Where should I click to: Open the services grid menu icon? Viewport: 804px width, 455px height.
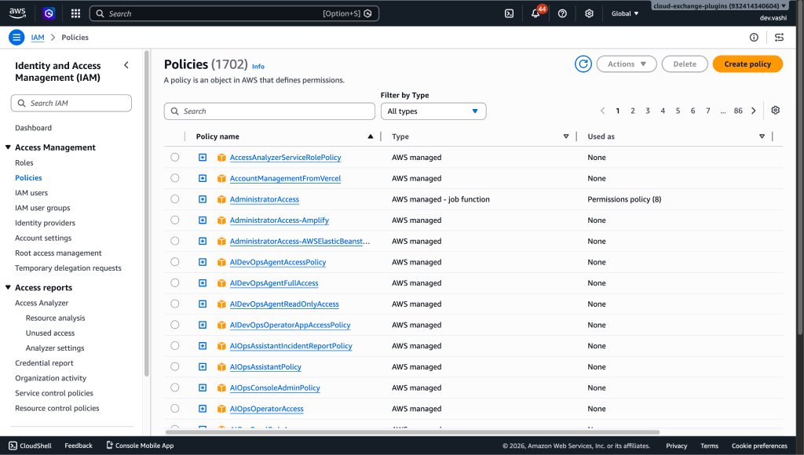75,13
